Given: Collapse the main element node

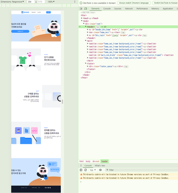Looking at the screenshot, I should (x=86, y=41).
